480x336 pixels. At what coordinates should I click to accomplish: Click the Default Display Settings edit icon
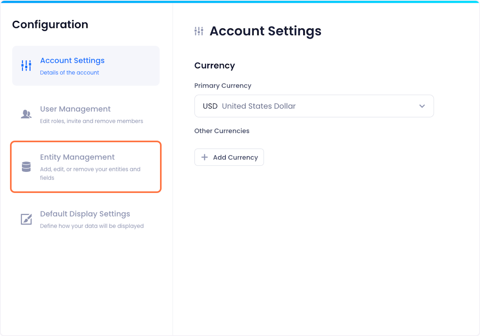pyautogui.click(x=26, y=219)
